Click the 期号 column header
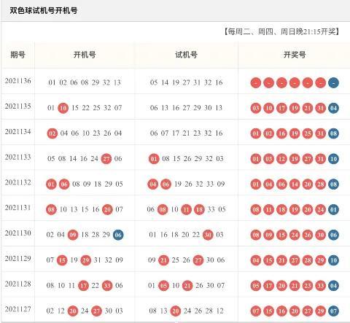 tap(17, 55)
